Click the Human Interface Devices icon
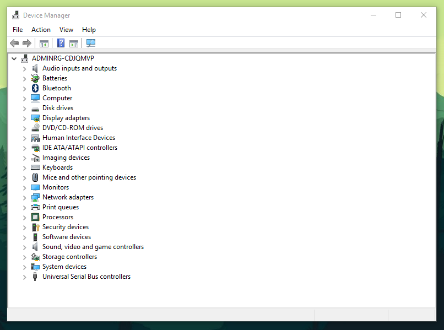444x330 pixels. click(35, 138)
